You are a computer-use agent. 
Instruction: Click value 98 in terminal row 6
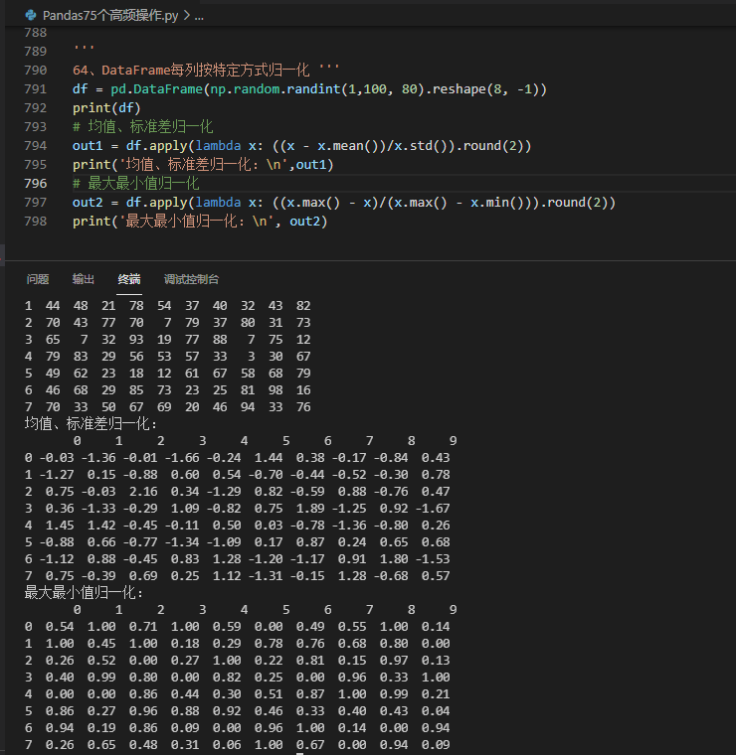pyautogui.click(x=276, y=390)
